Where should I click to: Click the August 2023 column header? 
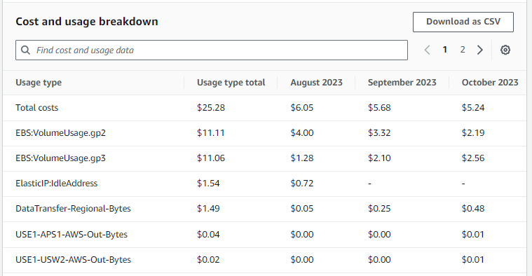[317, 83]
